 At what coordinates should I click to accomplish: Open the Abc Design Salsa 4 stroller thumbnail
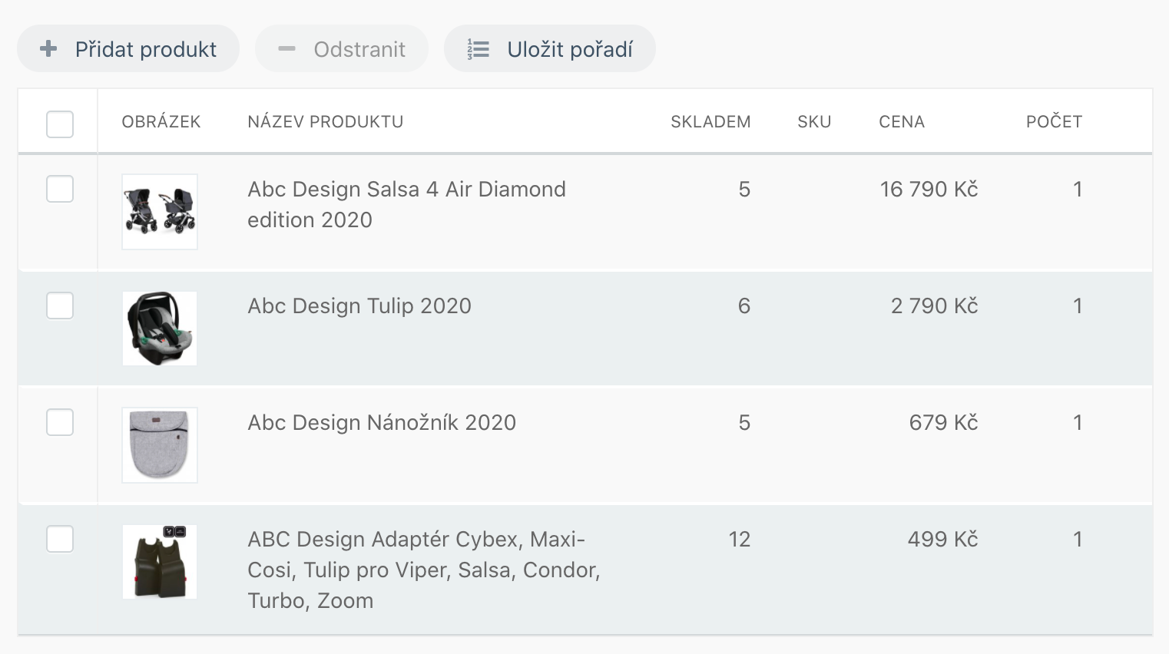point(160,212)
